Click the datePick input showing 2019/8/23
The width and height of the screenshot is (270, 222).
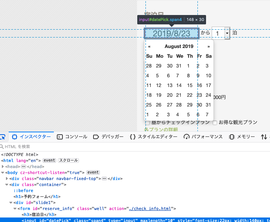[x=172, y=33]
